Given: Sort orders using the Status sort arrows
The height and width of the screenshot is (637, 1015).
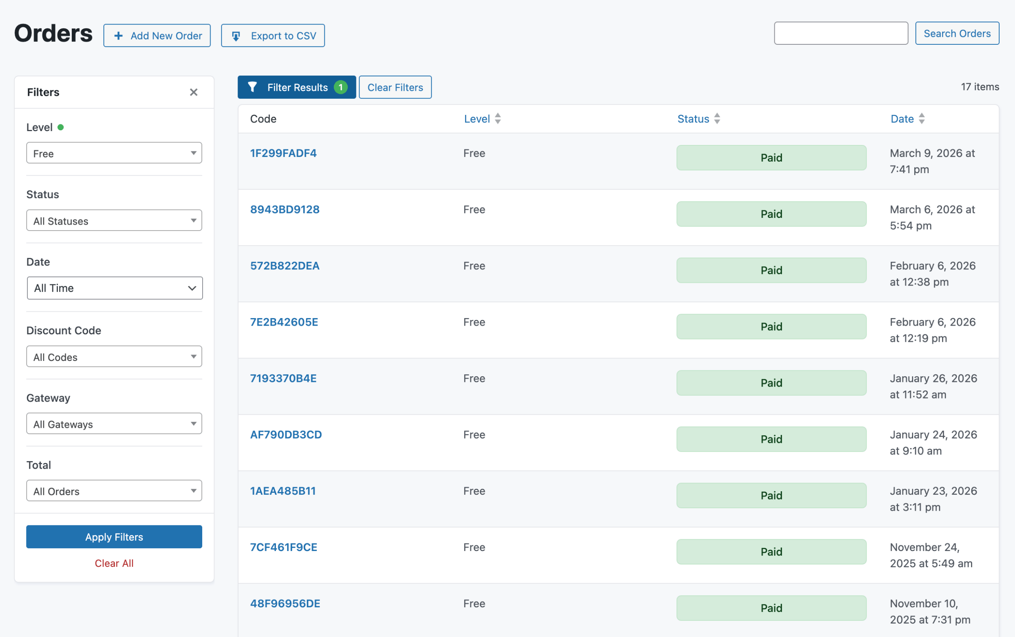Looking at the screenshot, I should click(x=716, y=119).
